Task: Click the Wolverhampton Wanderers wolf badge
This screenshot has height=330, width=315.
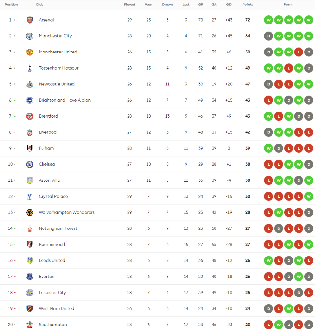Action: point(30,212)
